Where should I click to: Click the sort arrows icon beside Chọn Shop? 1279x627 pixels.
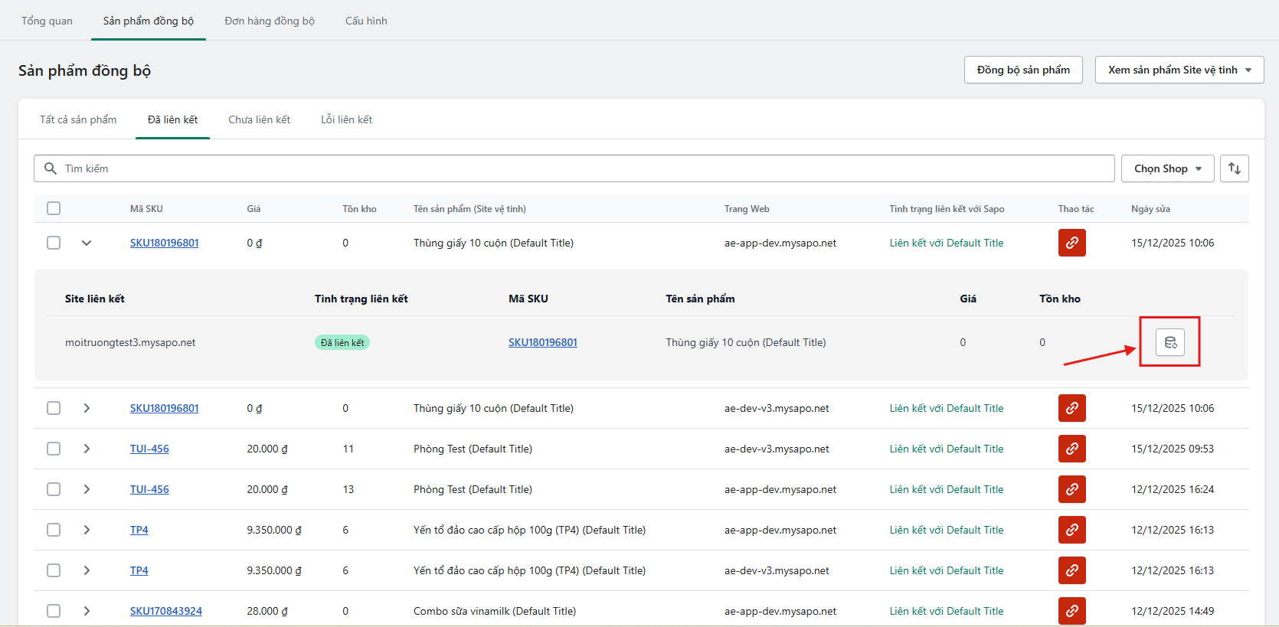click(x=1234, y=168)
